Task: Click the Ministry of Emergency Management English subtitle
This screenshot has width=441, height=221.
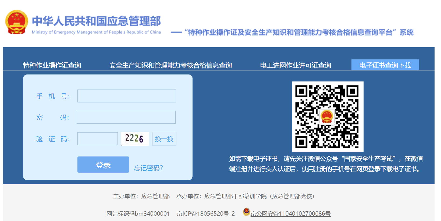Action: pyautogui.click(x=96, y=32)
